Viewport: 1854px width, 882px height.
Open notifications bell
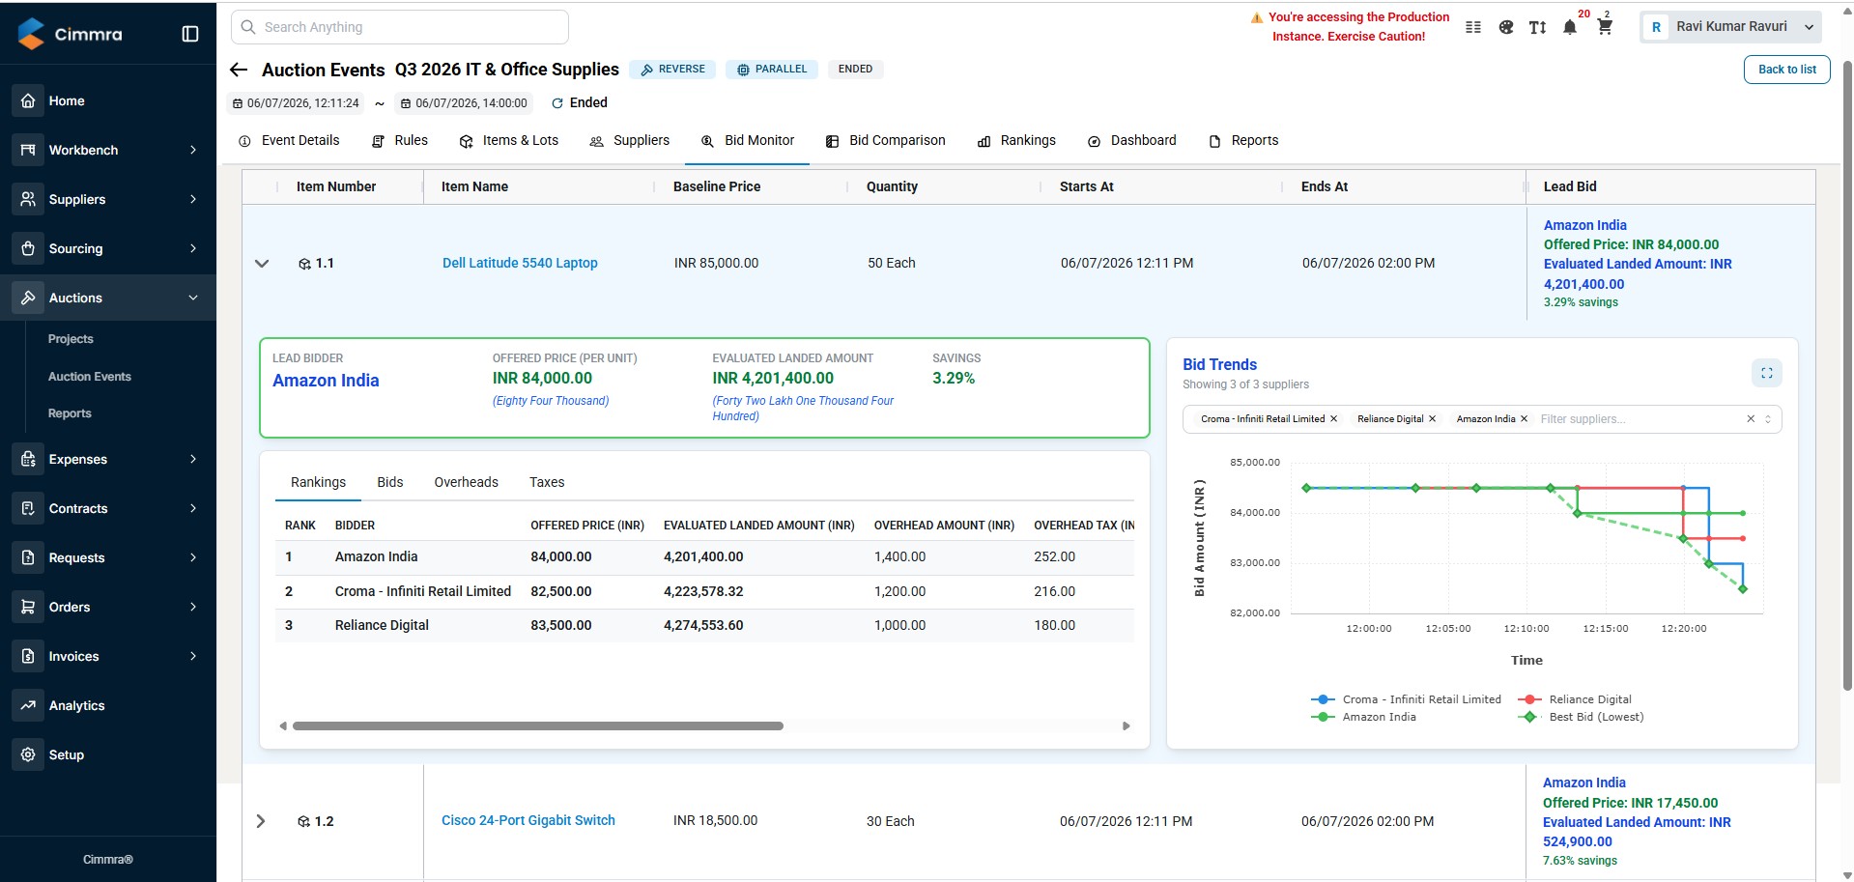click(x=1570, y=27)
